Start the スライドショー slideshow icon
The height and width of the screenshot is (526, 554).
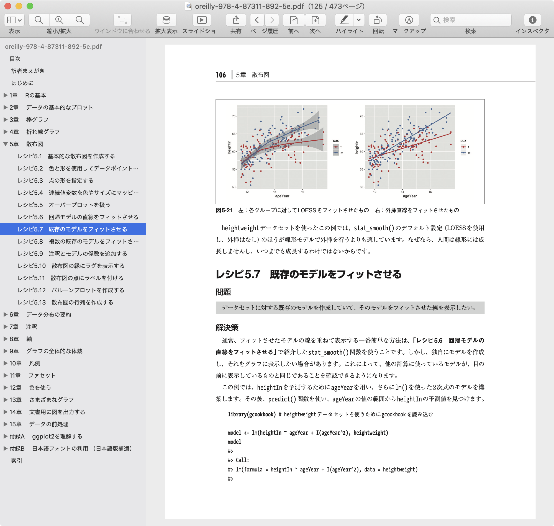coord(202,20)
